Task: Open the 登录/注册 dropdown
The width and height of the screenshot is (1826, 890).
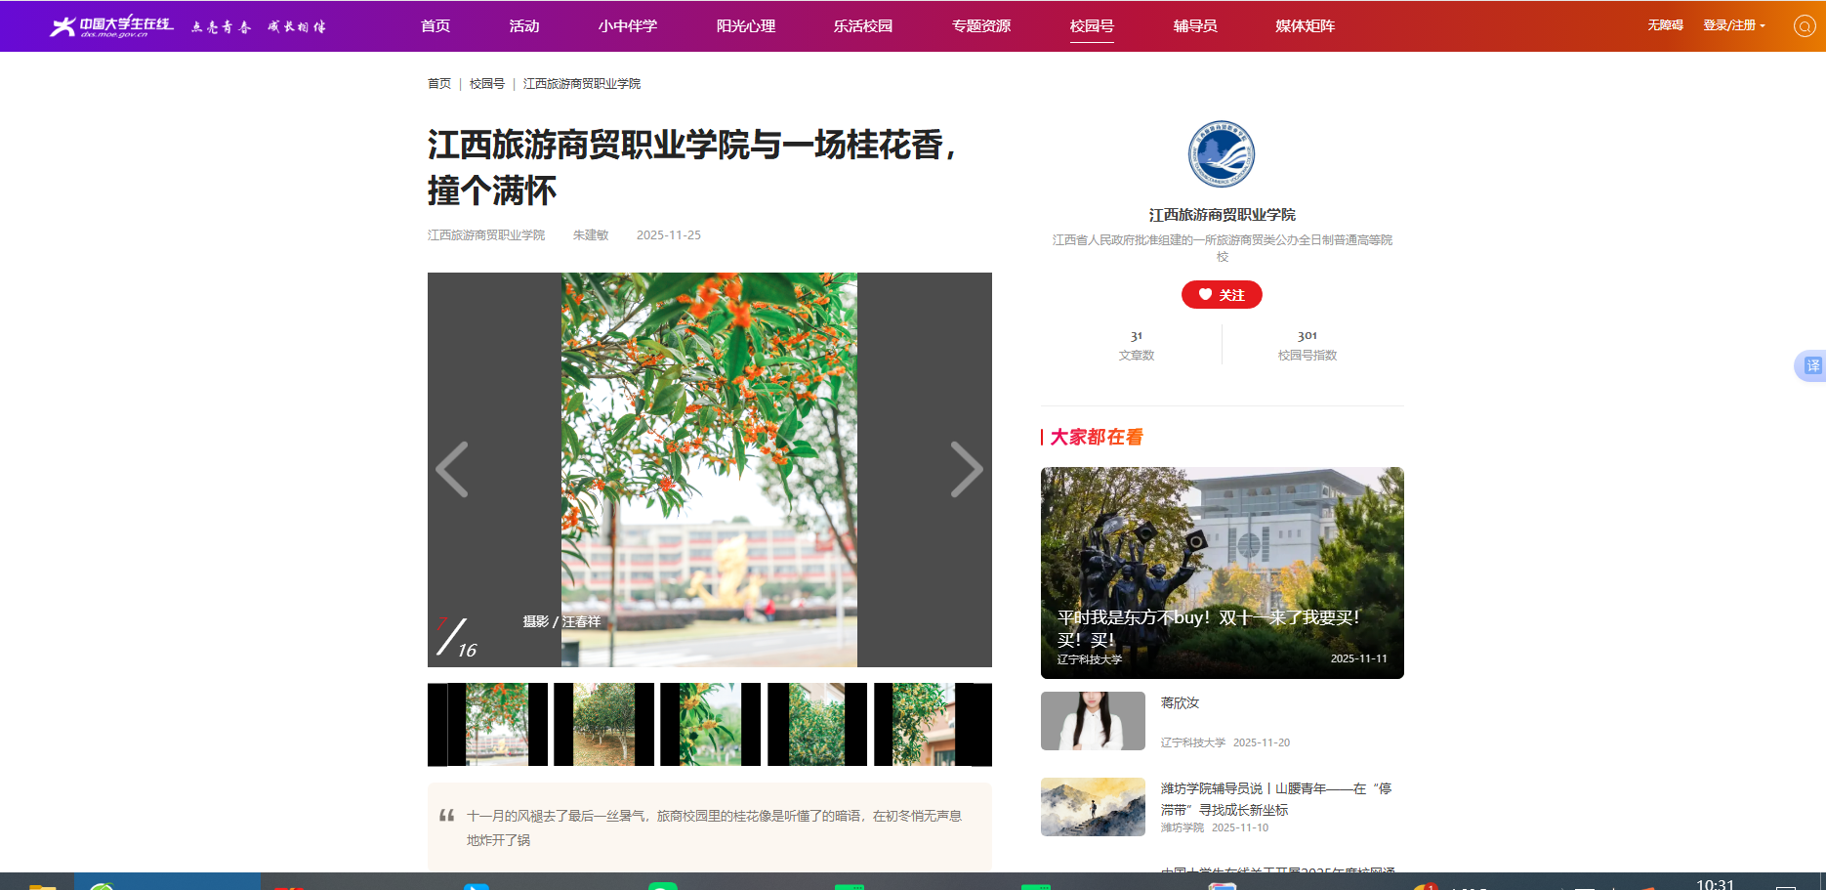Action: click(1733, 25)
